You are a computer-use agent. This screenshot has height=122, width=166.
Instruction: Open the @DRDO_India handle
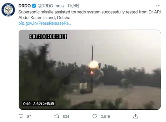pyautogui.click(x=51, y=6)
